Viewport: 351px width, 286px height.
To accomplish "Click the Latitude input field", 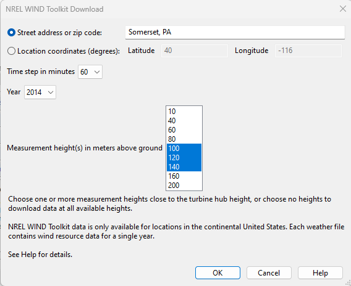I will pos(194,51).
